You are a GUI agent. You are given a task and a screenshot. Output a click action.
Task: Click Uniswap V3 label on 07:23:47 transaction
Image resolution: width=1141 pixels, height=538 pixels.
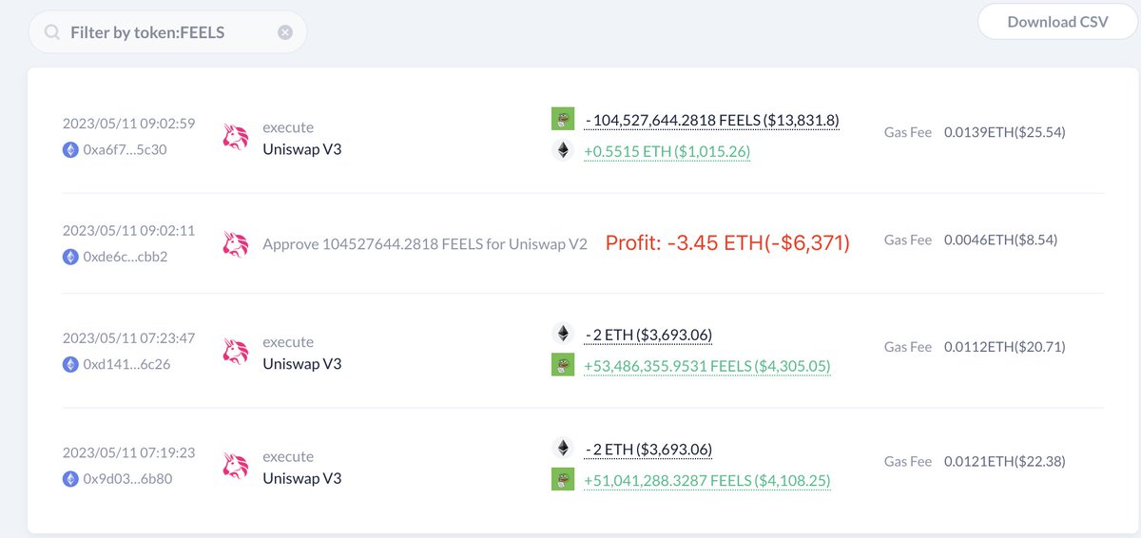301,364
